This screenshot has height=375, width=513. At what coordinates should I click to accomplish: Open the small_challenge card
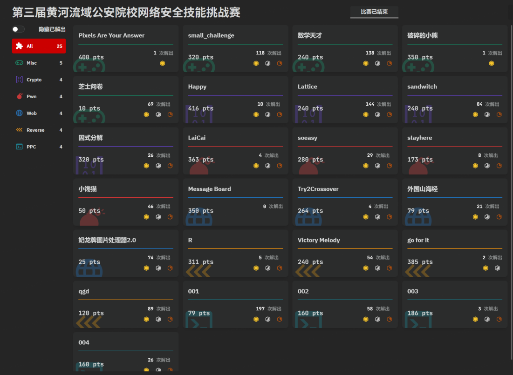[235, 48]
